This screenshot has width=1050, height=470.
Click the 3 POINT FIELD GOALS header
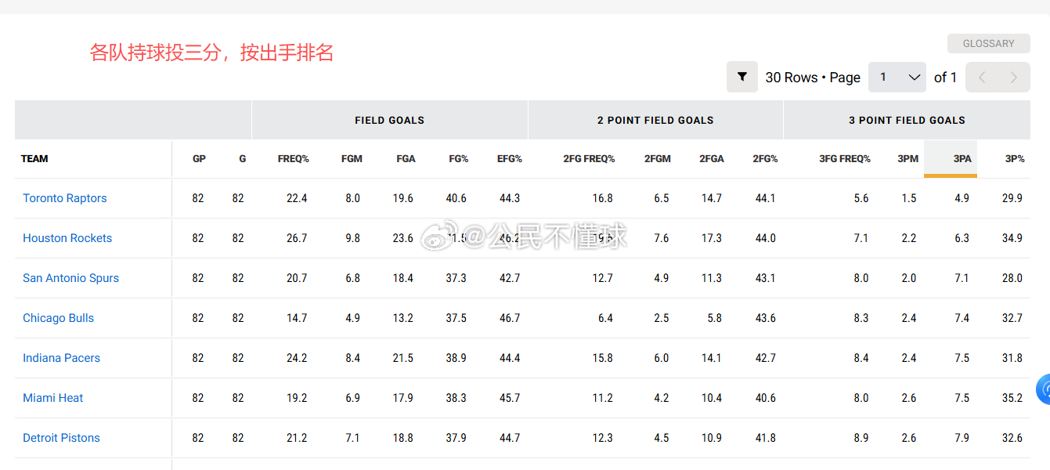pyautogui.click(x=907, y=120)
